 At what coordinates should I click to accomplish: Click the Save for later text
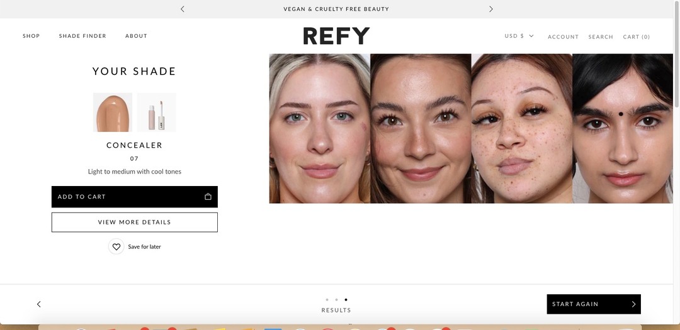pos(144,247)
